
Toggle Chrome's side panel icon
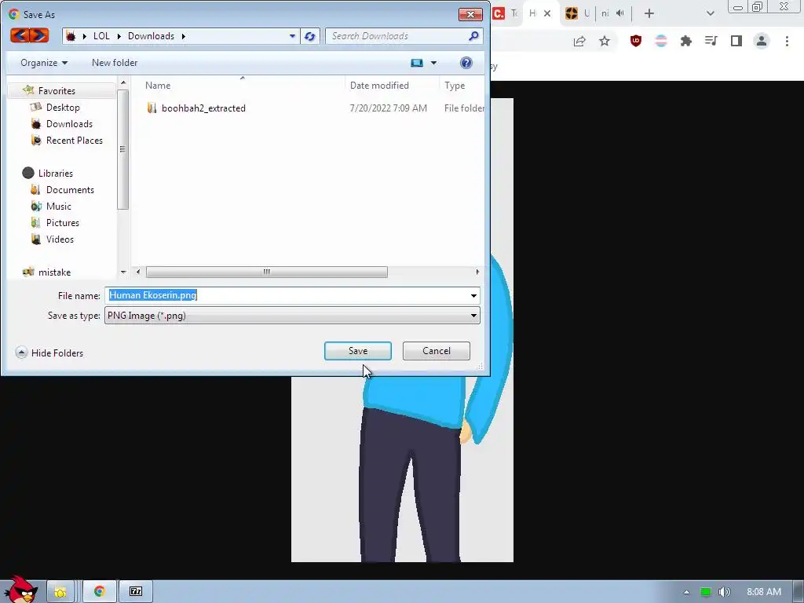pyautogui.click(x=736, y=41)
